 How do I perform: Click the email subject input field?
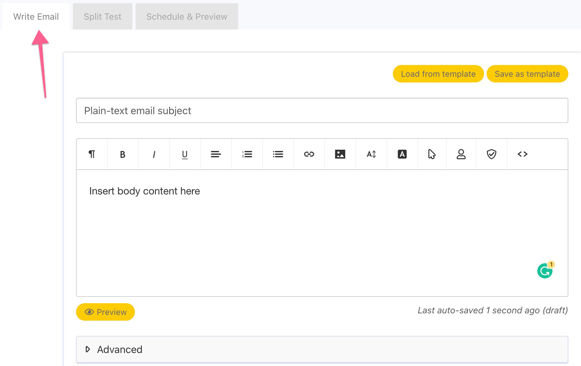tap(322, 110)
